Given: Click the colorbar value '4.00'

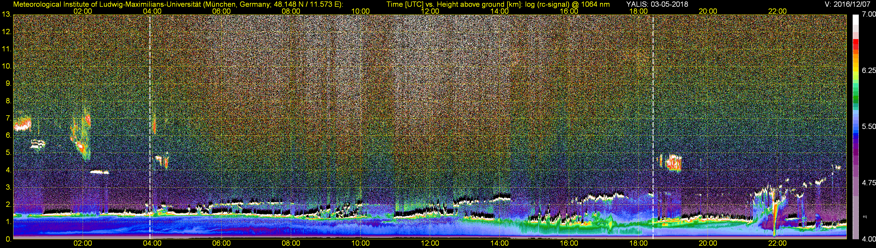Looking at the screenshot, I should tap(868, 239).
